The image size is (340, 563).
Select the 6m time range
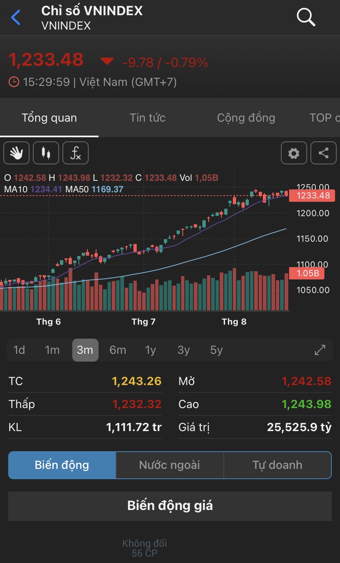(118, 350)
